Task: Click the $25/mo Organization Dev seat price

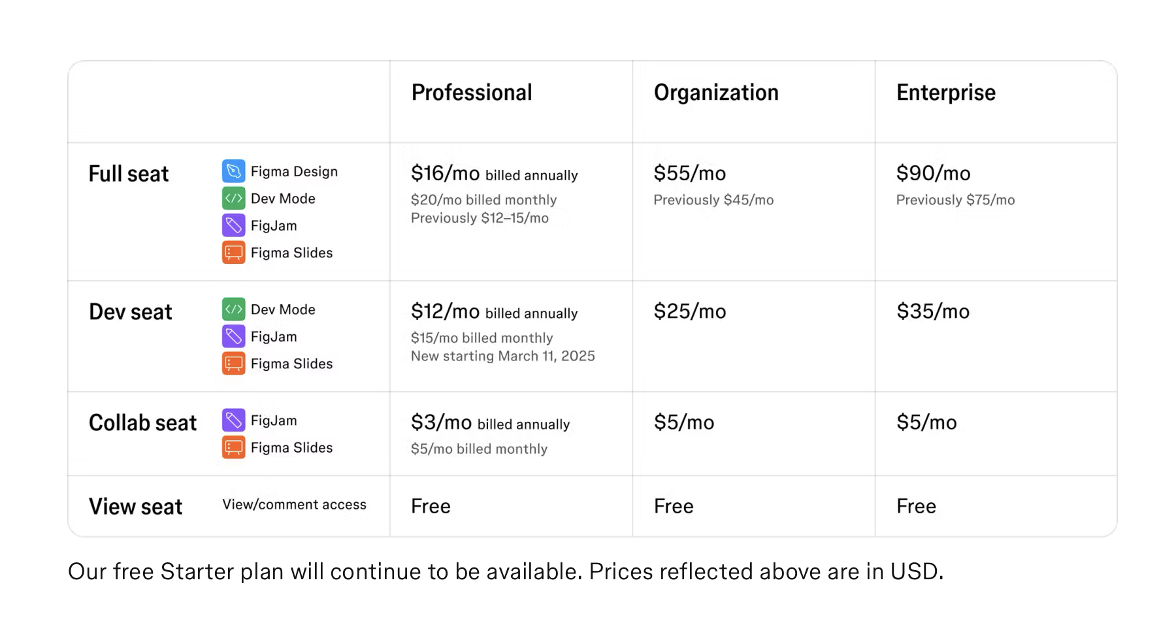Action: pos(689,312)
